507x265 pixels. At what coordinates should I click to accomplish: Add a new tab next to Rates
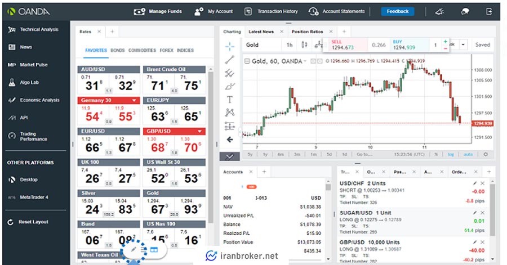click(112, 32)
